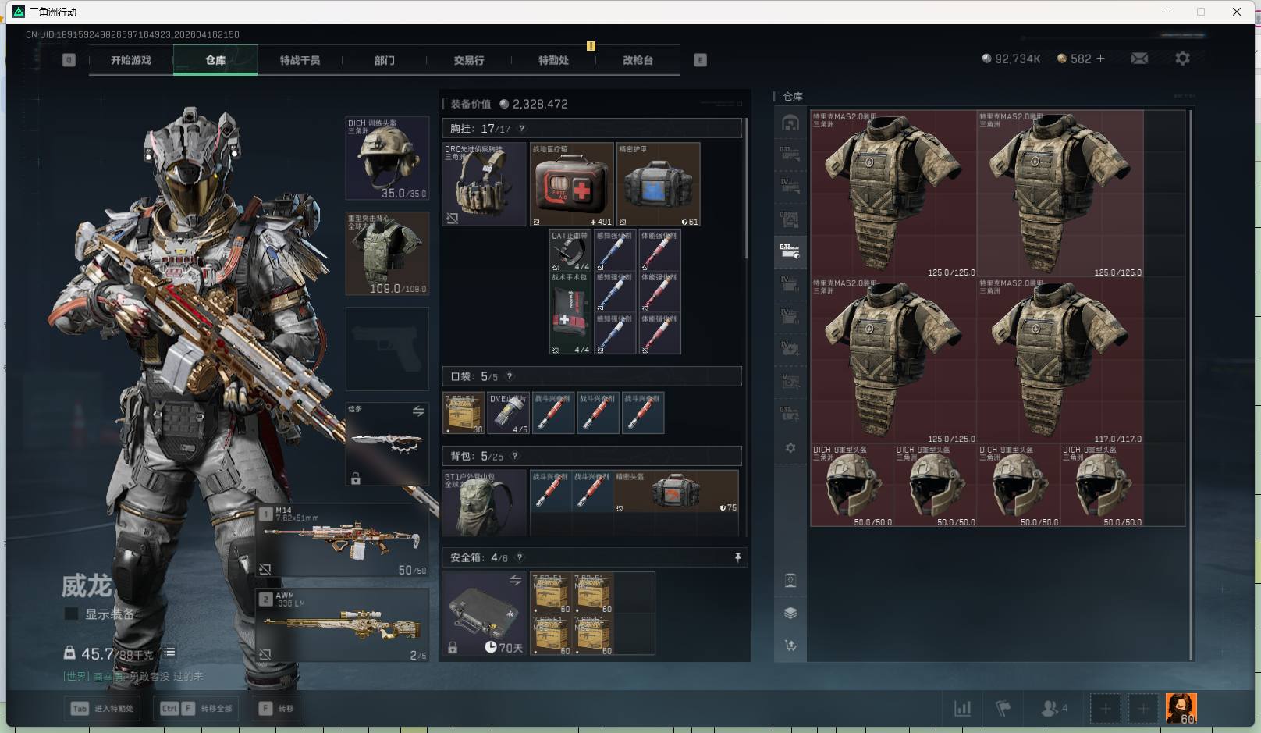Switch to the 特勤处 tab
Image resolution: width=1261 pixels, height=733 pixels.
click(x=553, y=60)
